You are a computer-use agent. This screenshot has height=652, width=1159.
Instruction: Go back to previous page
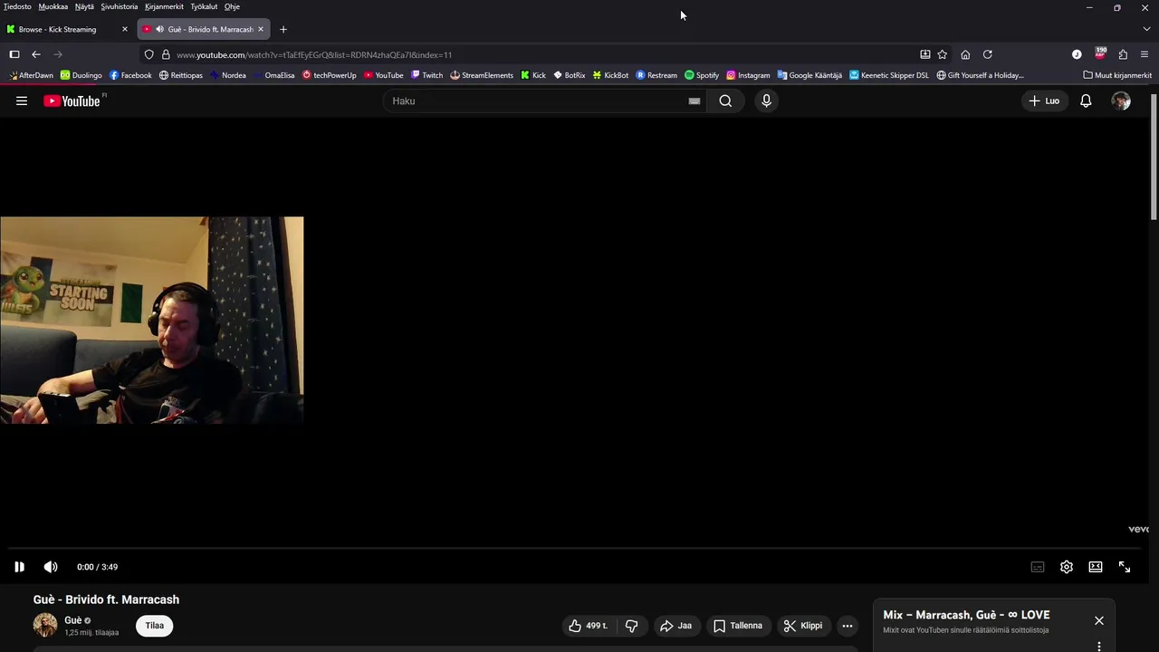36,54
